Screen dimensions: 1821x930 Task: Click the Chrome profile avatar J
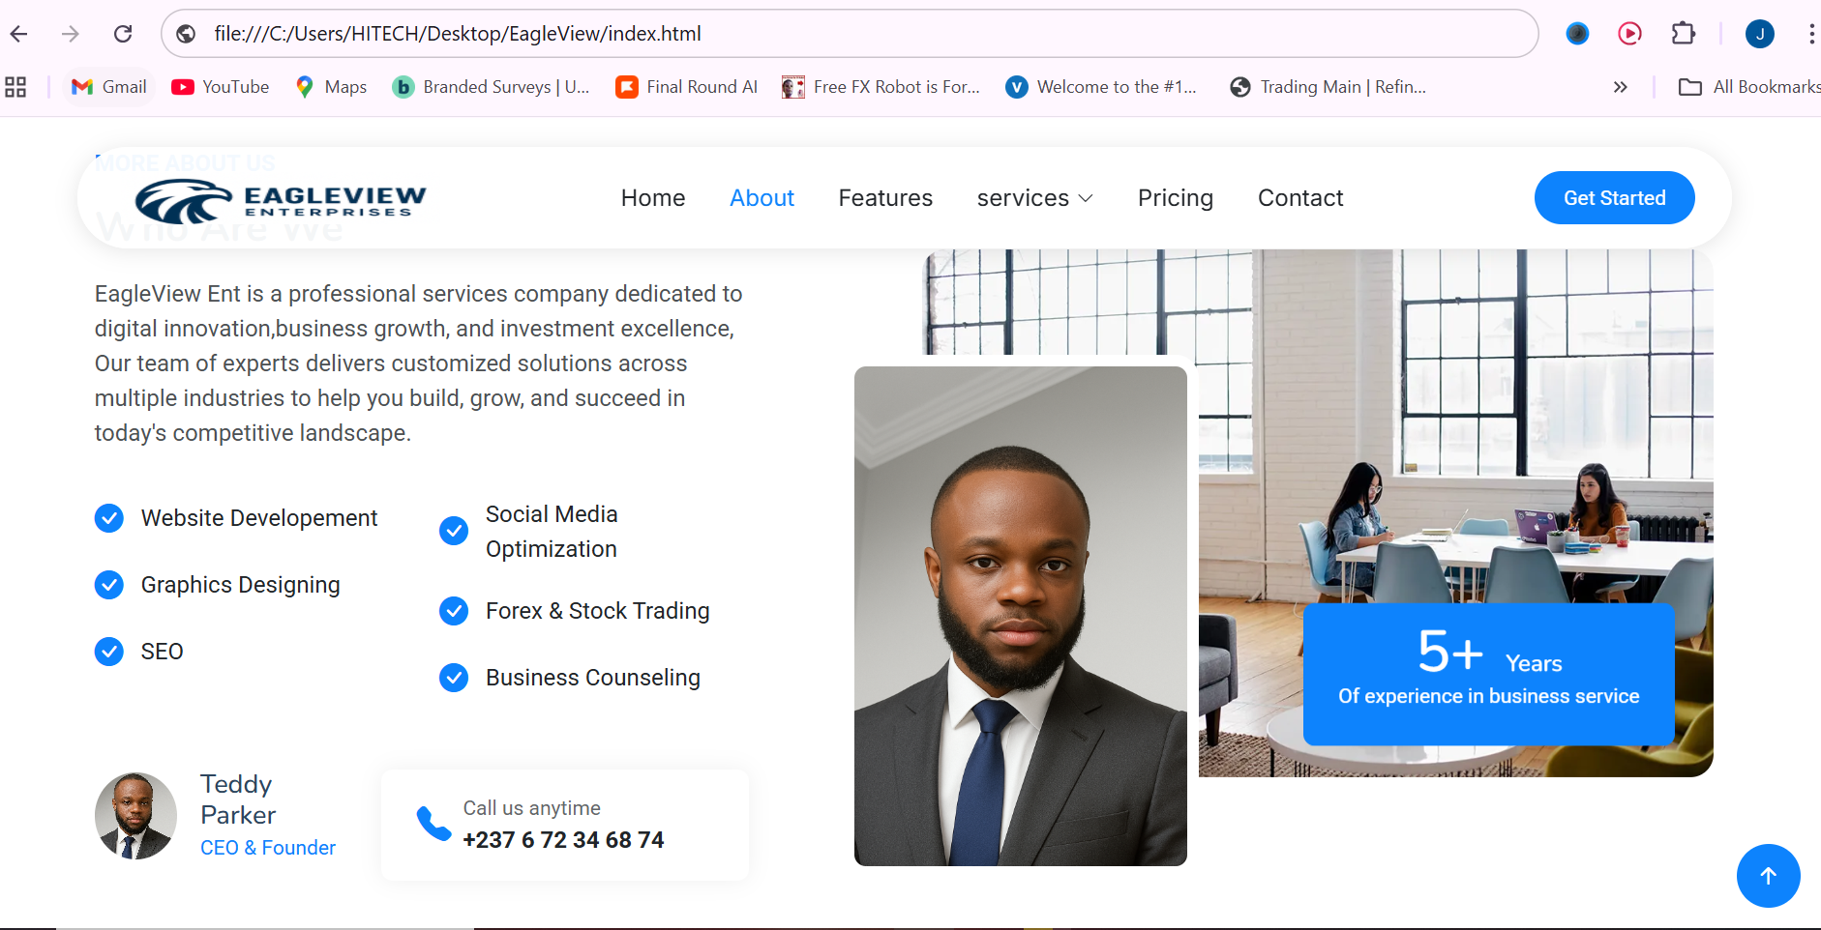(x=1760, y=34)
